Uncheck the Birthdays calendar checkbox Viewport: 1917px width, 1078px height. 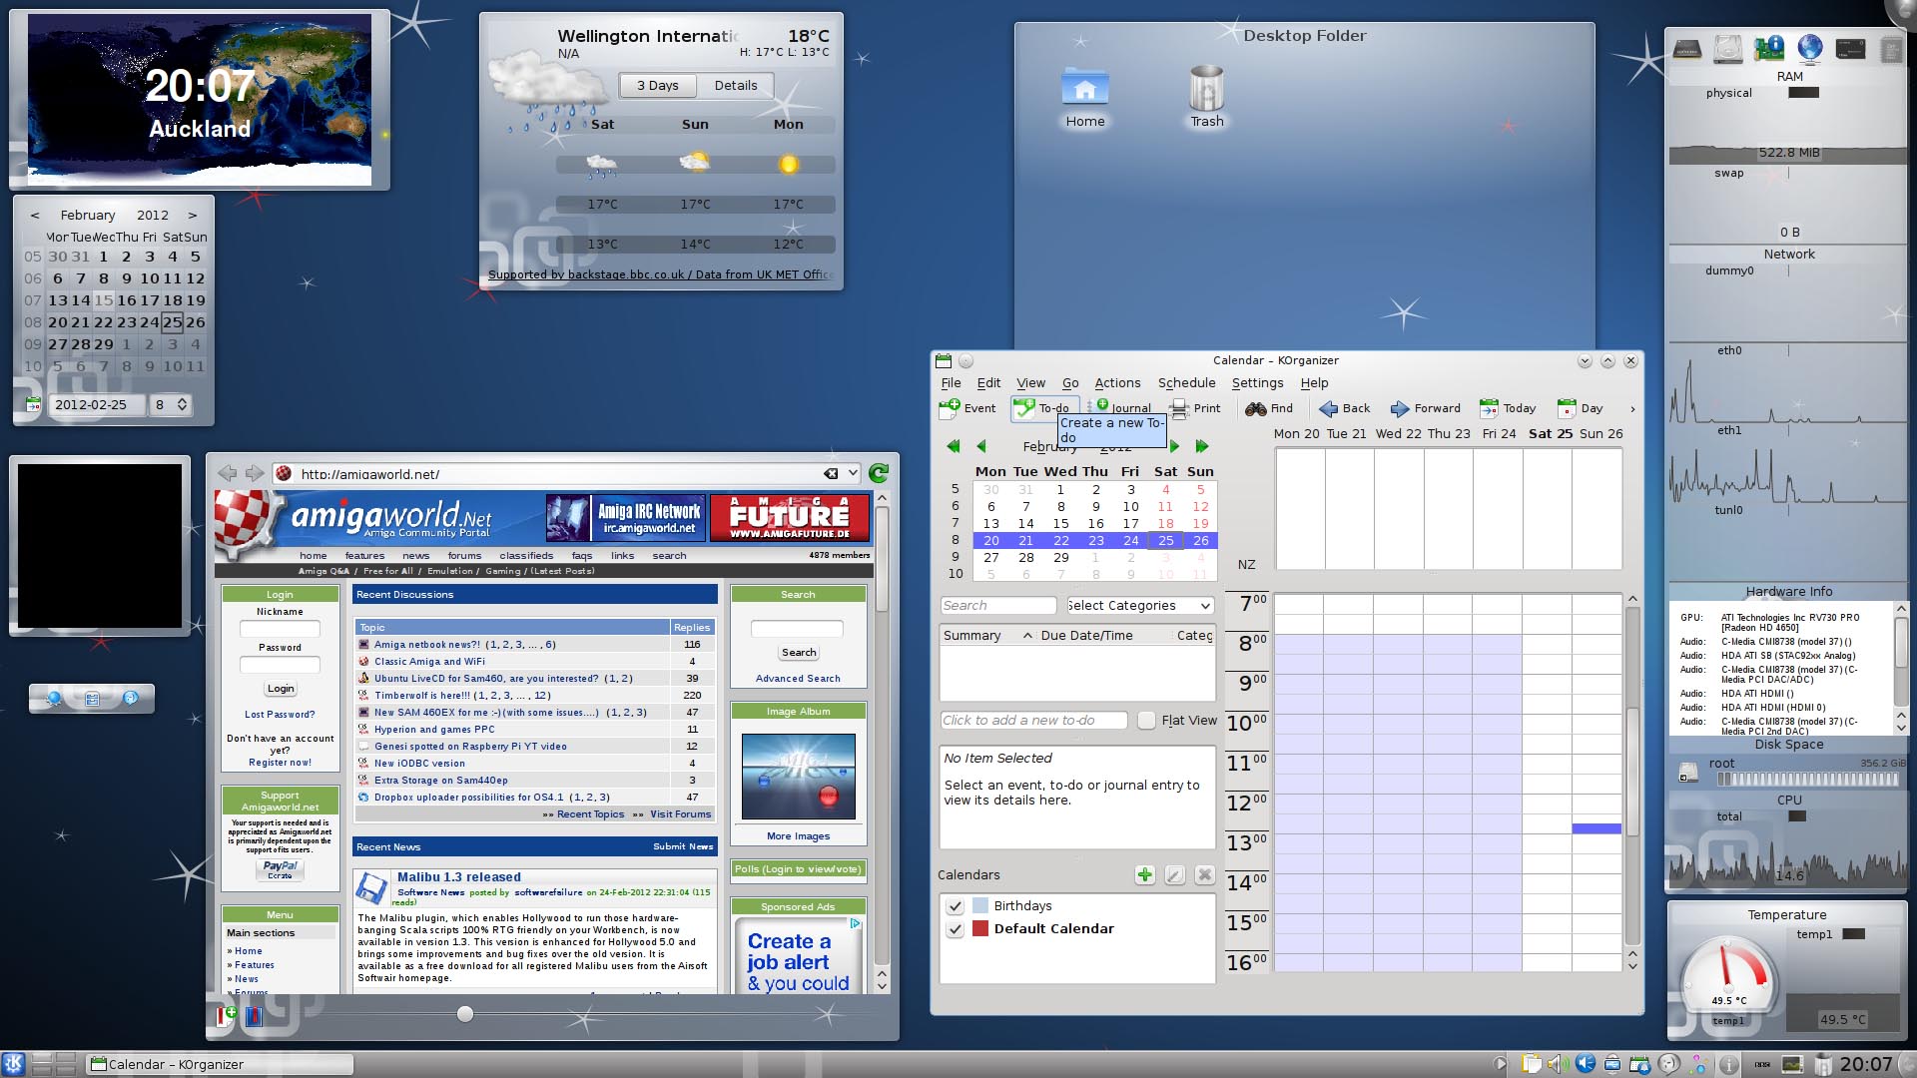pyautogui.click(x=956, y=906)
